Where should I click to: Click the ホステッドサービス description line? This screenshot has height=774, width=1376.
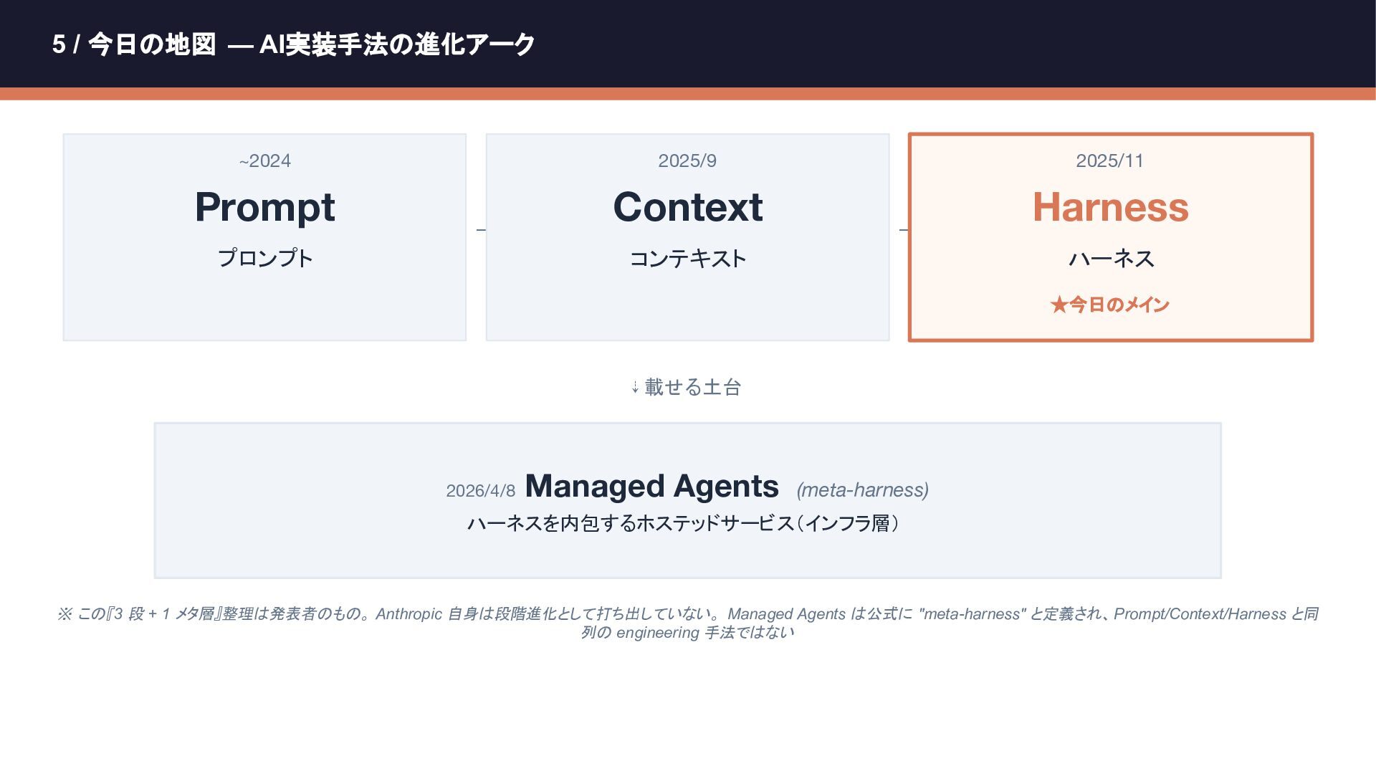[x=684, y=523]
